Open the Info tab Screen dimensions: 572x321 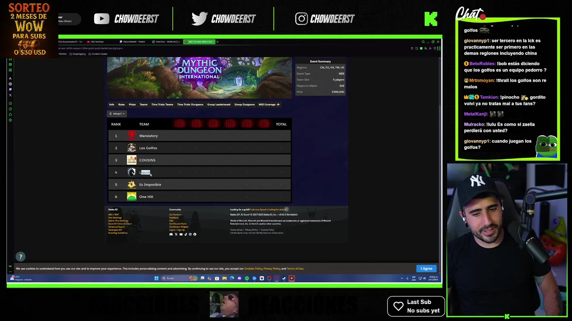112,104
